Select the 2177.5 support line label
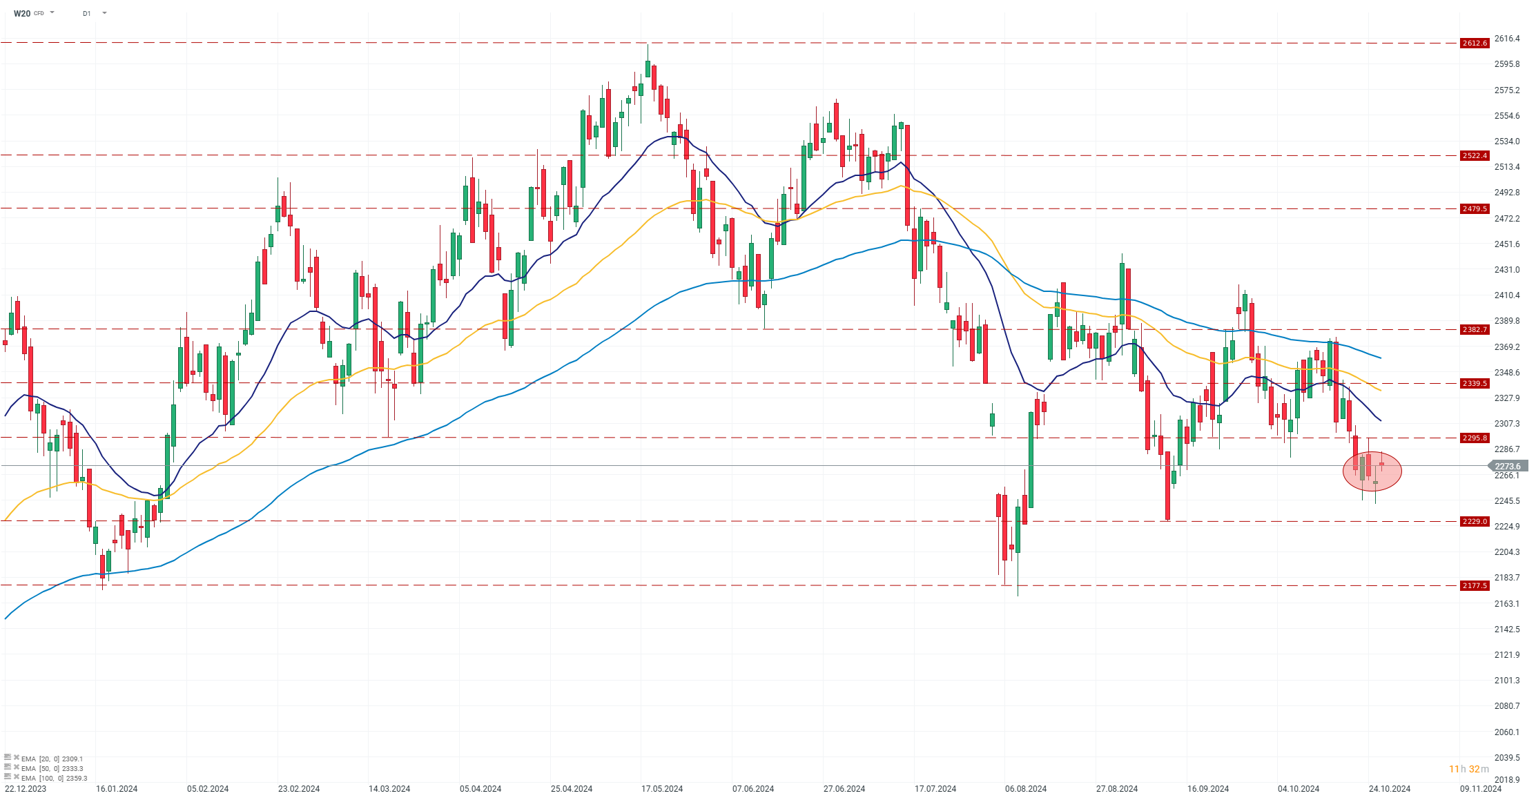Screen dimensions: 1536x800 coord(1475,585)
